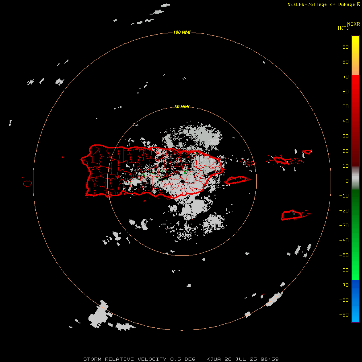Click the -40 value on the velocity scale
Screen dimensions: 362x362
(344, 241)
